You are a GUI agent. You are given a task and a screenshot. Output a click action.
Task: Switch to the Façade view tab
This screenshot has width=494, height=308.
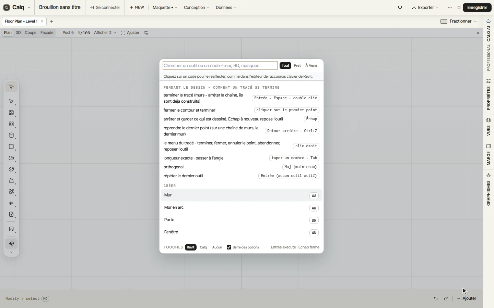coord(47,33)
